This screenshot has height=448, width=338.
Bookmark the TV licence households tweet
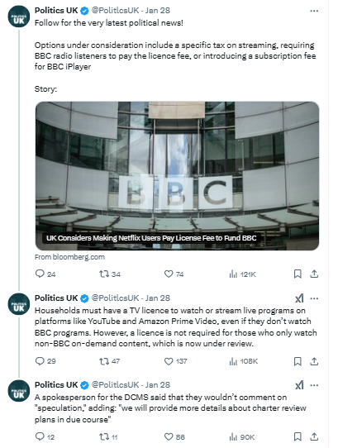(298, 361)
